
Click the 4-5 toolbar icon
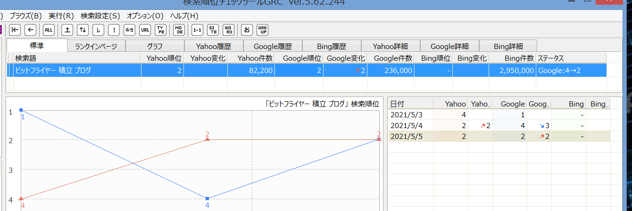[x=129, y=30]
